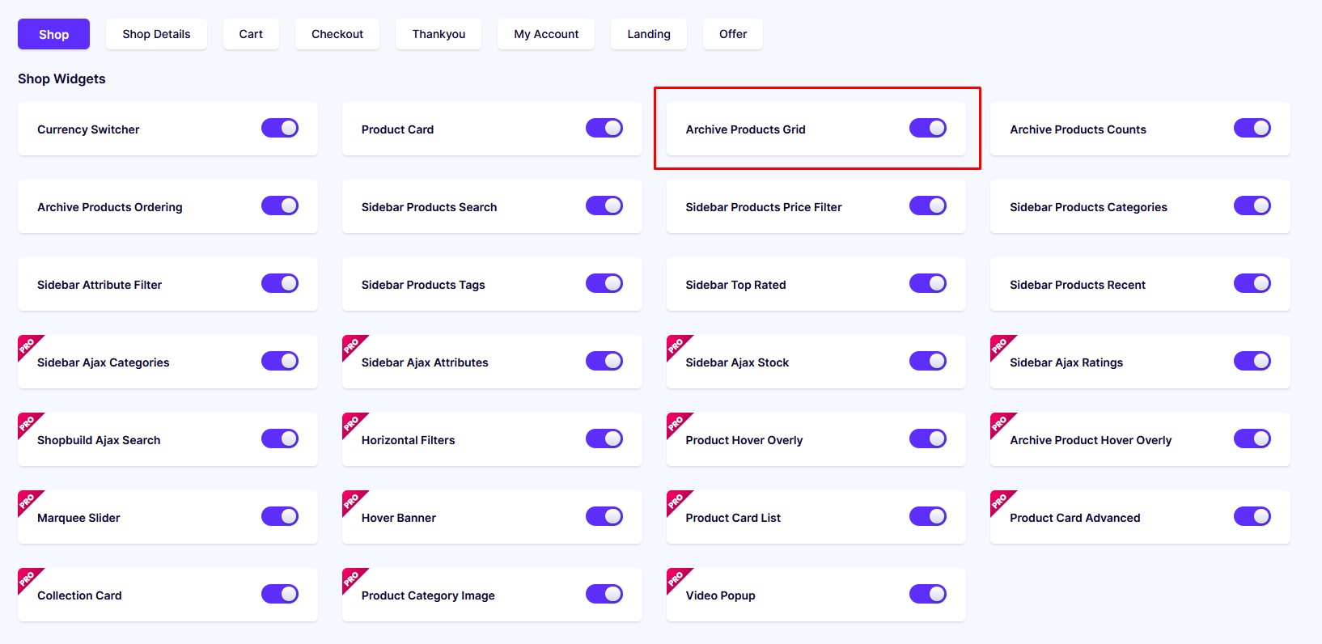Turn off Sidebar Products Price Filter switch

click(x=928, y=205)
